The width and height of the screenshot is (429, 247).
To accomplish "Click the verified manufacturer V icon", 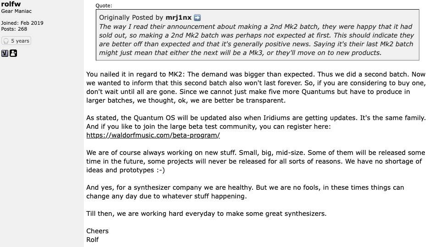I will pyautogui.click(x=5, y=53).
